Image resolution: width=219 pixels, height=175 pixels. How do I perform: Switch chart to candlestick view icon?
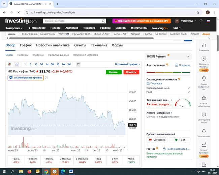9,64
